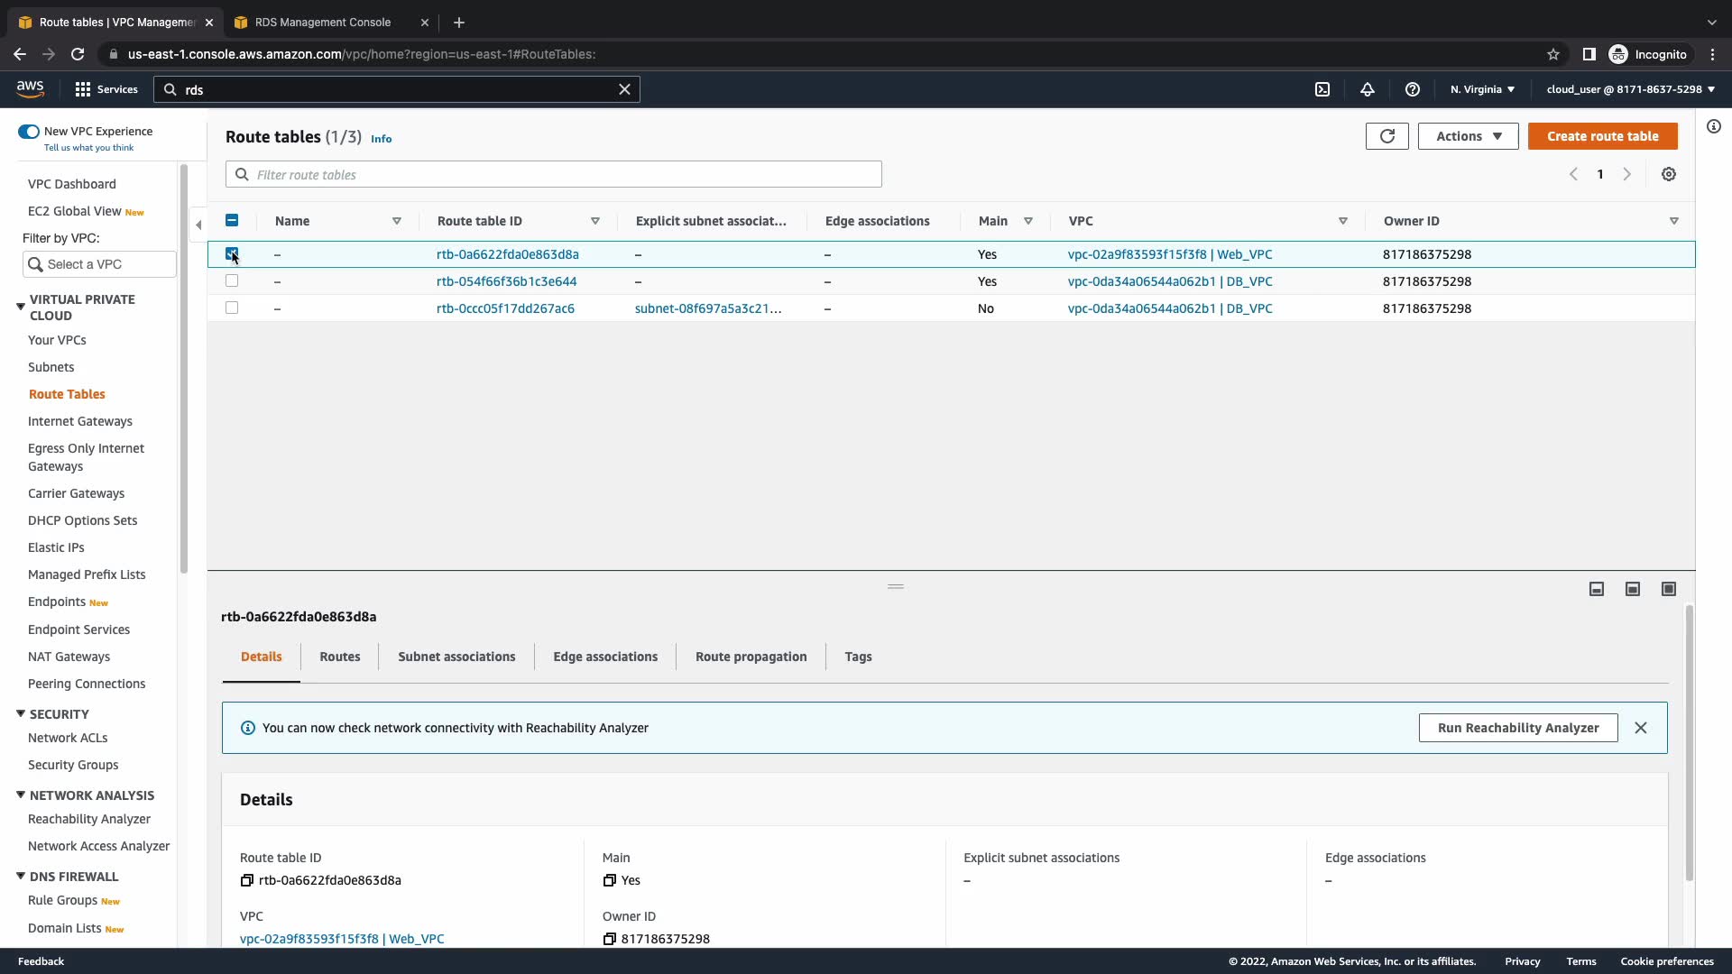Select the rtb-054f66f36b1c3e644 row checkbox

232,281
